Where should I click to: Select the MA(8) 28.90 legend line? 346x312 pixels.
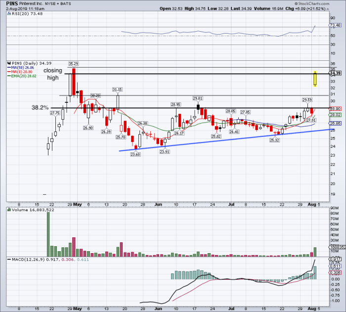pyautogui.click(x=20, y=72)
